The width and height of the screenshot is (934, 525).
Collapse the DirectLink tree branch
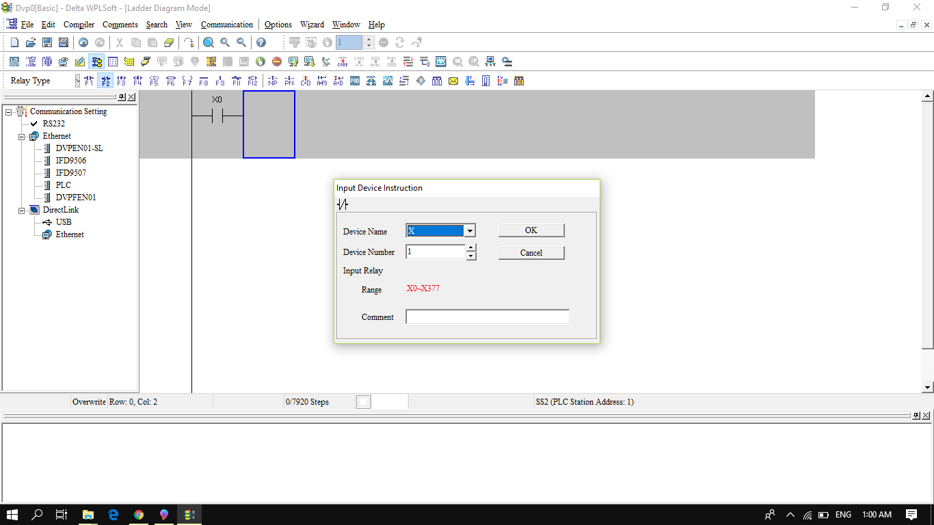pos(21,209)
